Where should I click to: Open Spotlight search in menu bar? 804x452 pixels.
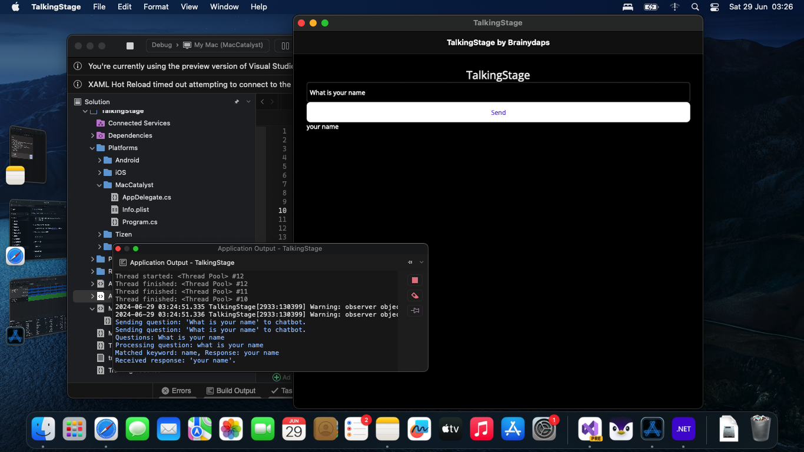(x=695, y=7)
